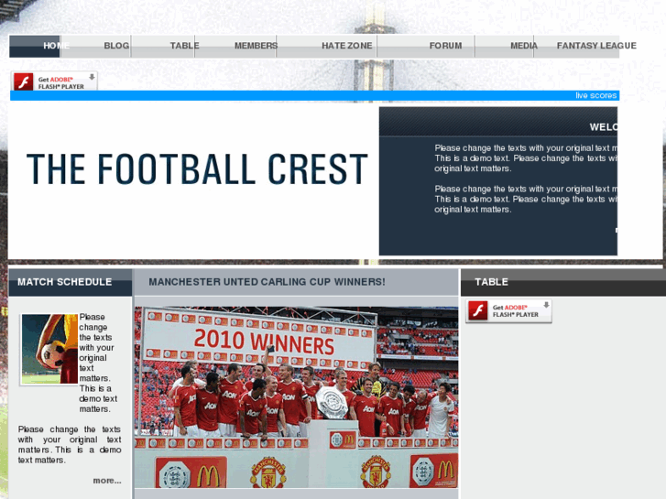The image size is (666, 499).
Task: Click the 2010 Winners team photo
Action: [x=296, y=397]
